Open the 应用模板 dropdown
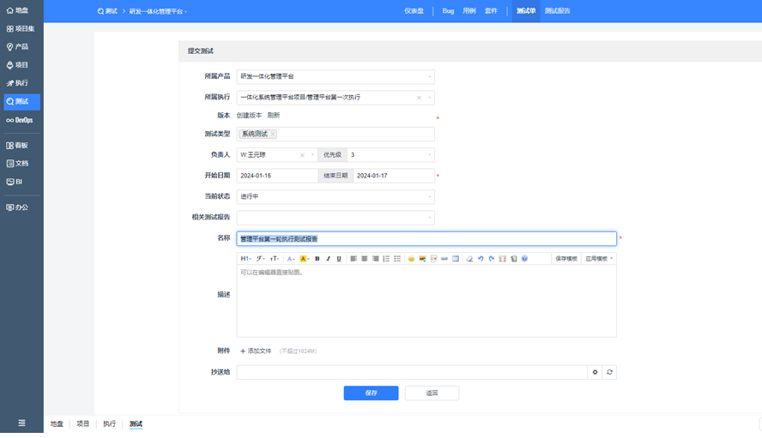Screen dimensions: 762x438 (x=599, y=259)
